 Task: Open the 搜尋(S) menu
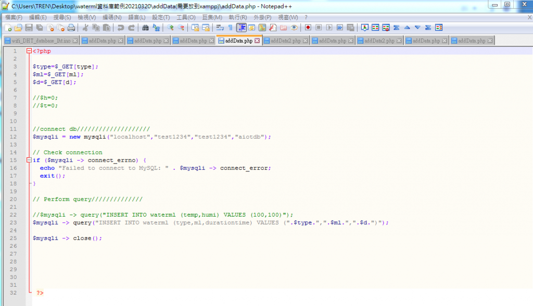click(x=62, y=17)
